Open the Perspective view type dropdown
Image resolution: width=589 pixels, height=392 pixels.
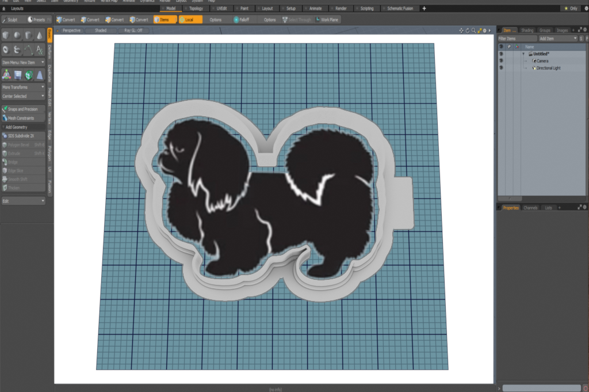pyautogui.click(x=71, y=31)
